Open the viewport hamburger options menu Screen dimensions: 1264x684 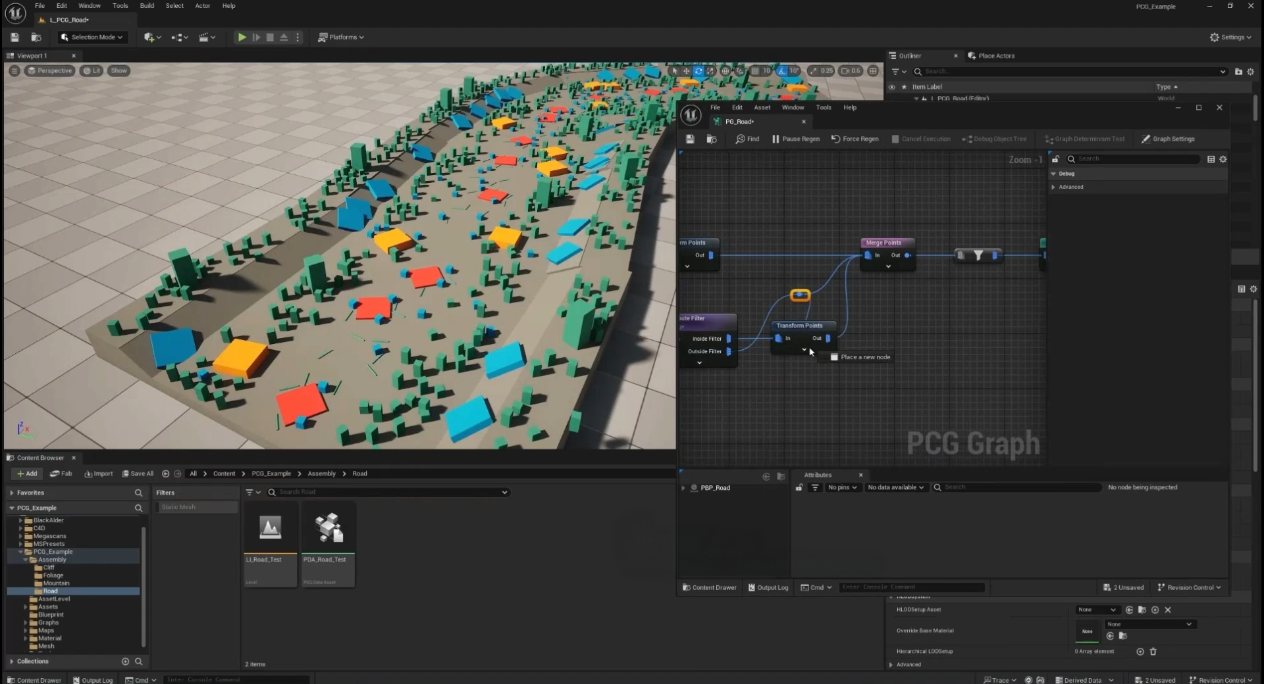(14, 70)
